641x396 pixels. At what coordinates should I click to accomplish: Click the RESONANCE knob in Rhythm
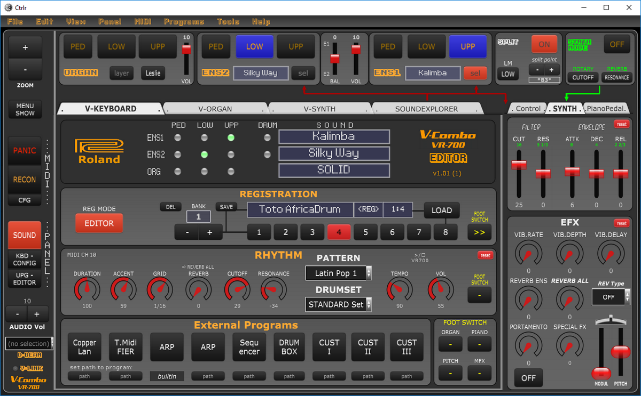(x=273, y=290)
